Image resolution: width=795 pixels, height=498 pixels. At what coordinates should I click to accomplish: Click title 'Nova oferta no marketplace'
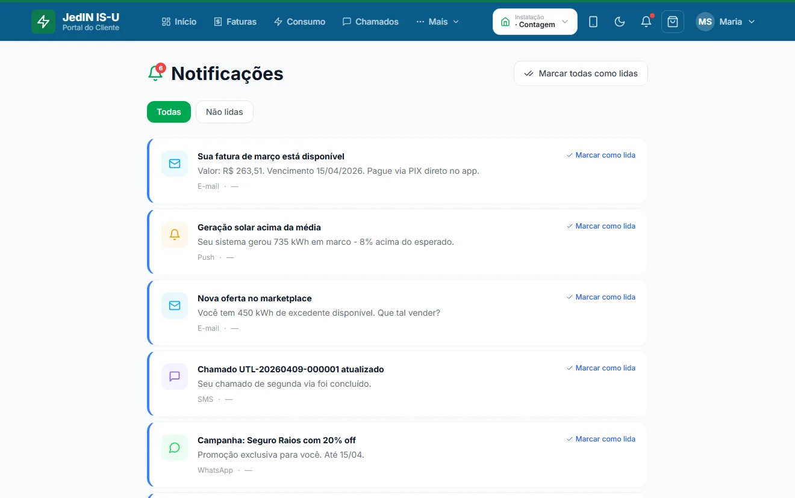point(255,298)
